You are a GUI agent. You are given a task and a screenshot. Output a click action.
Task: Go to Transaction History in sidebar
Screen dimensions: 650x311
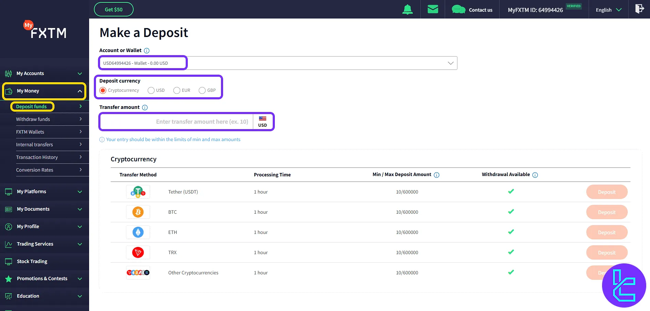click(37, 157)
